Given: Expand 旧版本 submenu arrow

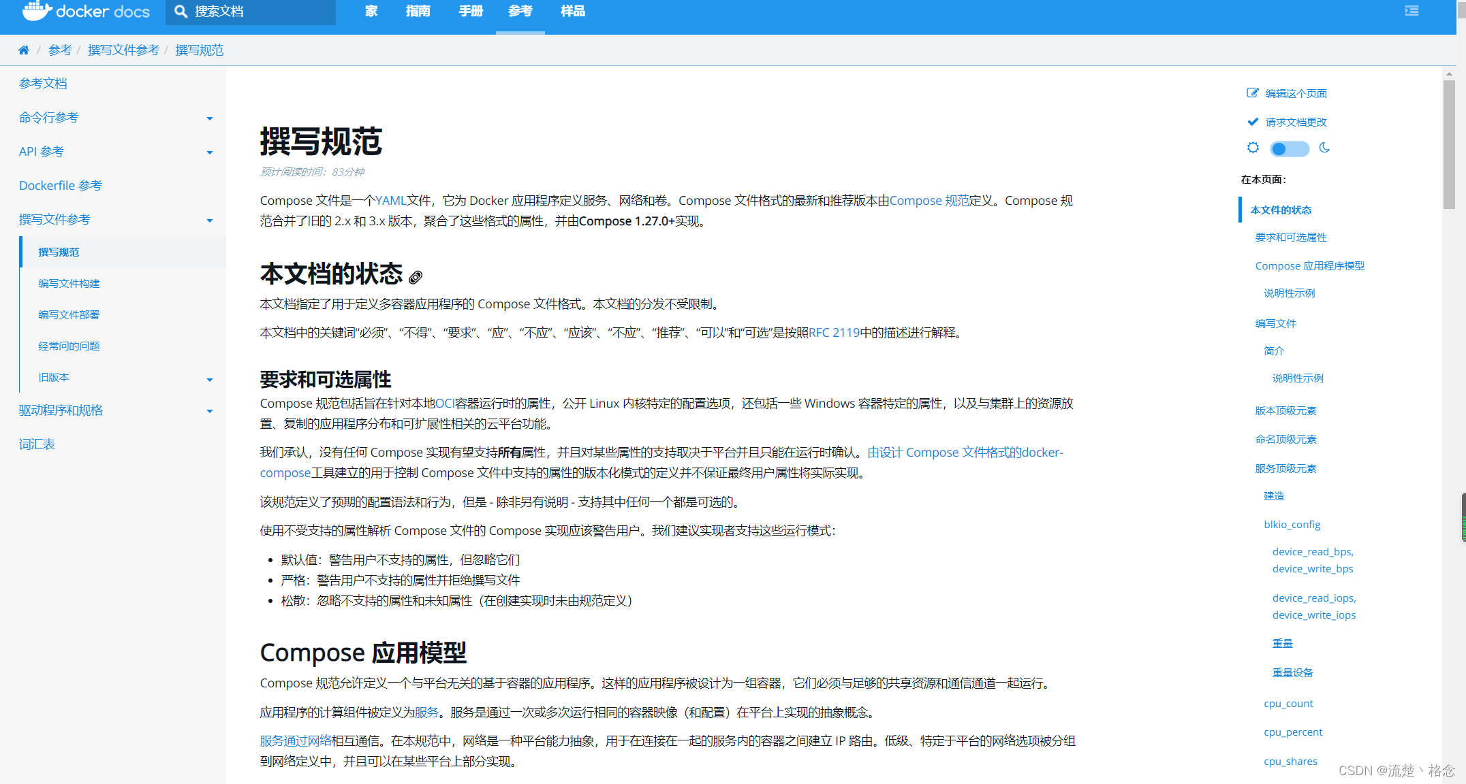Looking at the screenshot, I should (210, 379).
